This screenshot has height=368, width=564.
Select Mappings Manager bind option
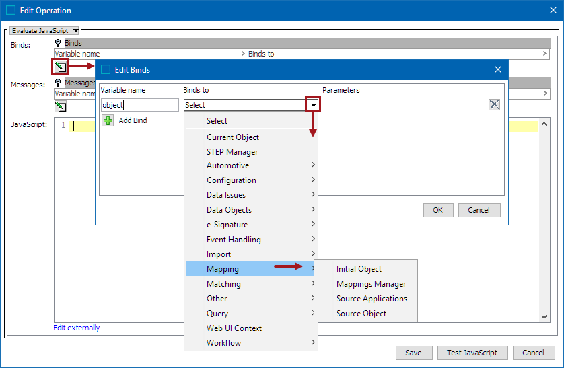371,284
